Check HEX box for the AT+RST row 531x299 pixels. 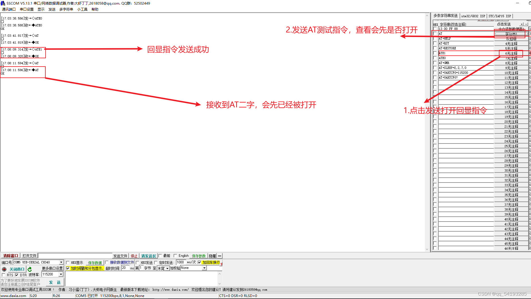(x=435, y=43)
